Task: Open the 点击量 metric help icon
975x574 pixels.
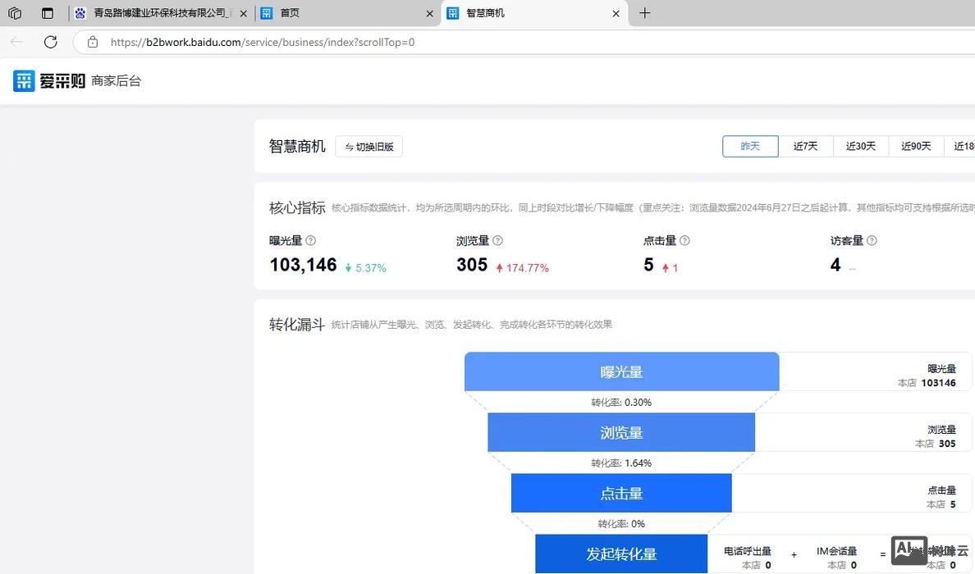Action: click(x=684, y=240)
